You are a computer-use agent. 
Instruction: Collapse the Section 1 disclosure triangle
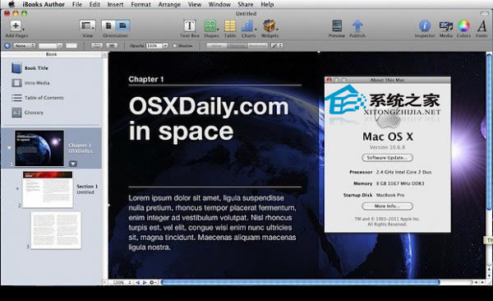pyautogui.click(x=17, y=189)
